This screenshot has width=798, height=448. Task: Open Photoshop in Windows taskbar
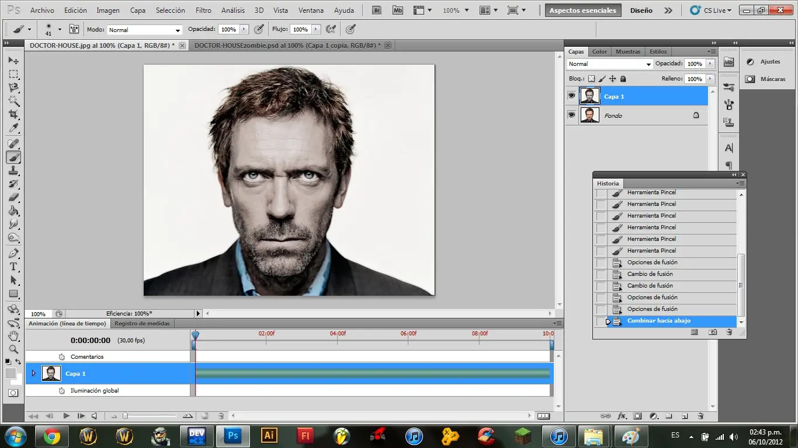233,436
